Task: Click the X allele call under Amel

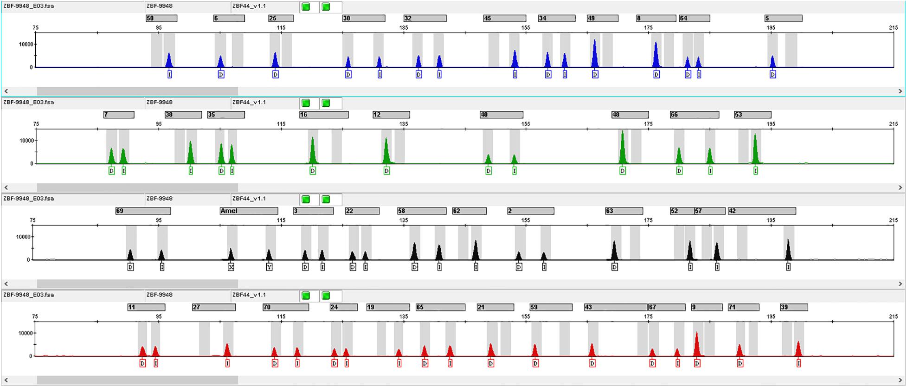Action: point(231,267)
